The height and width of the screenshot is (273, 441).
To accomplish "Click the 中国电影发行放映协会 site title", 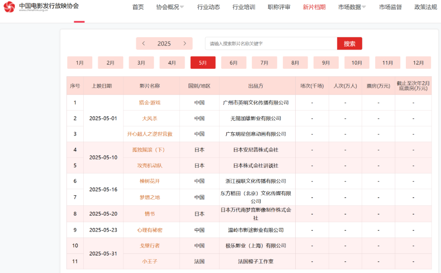I will tap(49, 5).
